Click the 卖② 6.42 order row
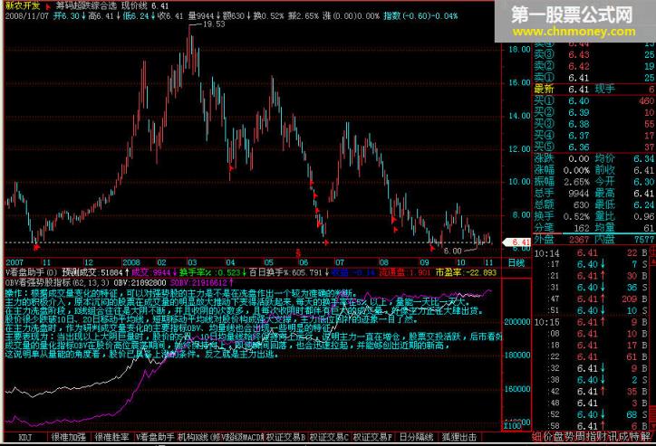The height and width of the screenshot is (446, 656). click(594, 66)
